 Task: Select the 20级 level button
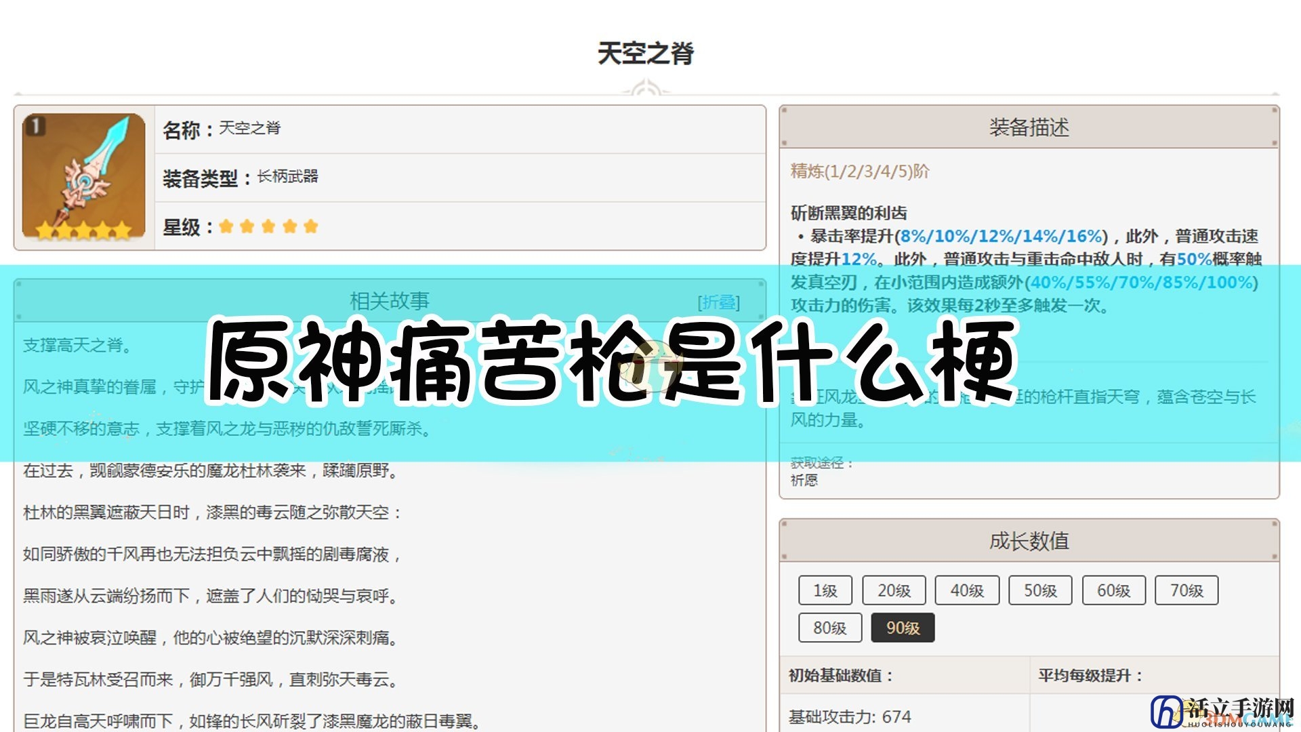(894, 590)
